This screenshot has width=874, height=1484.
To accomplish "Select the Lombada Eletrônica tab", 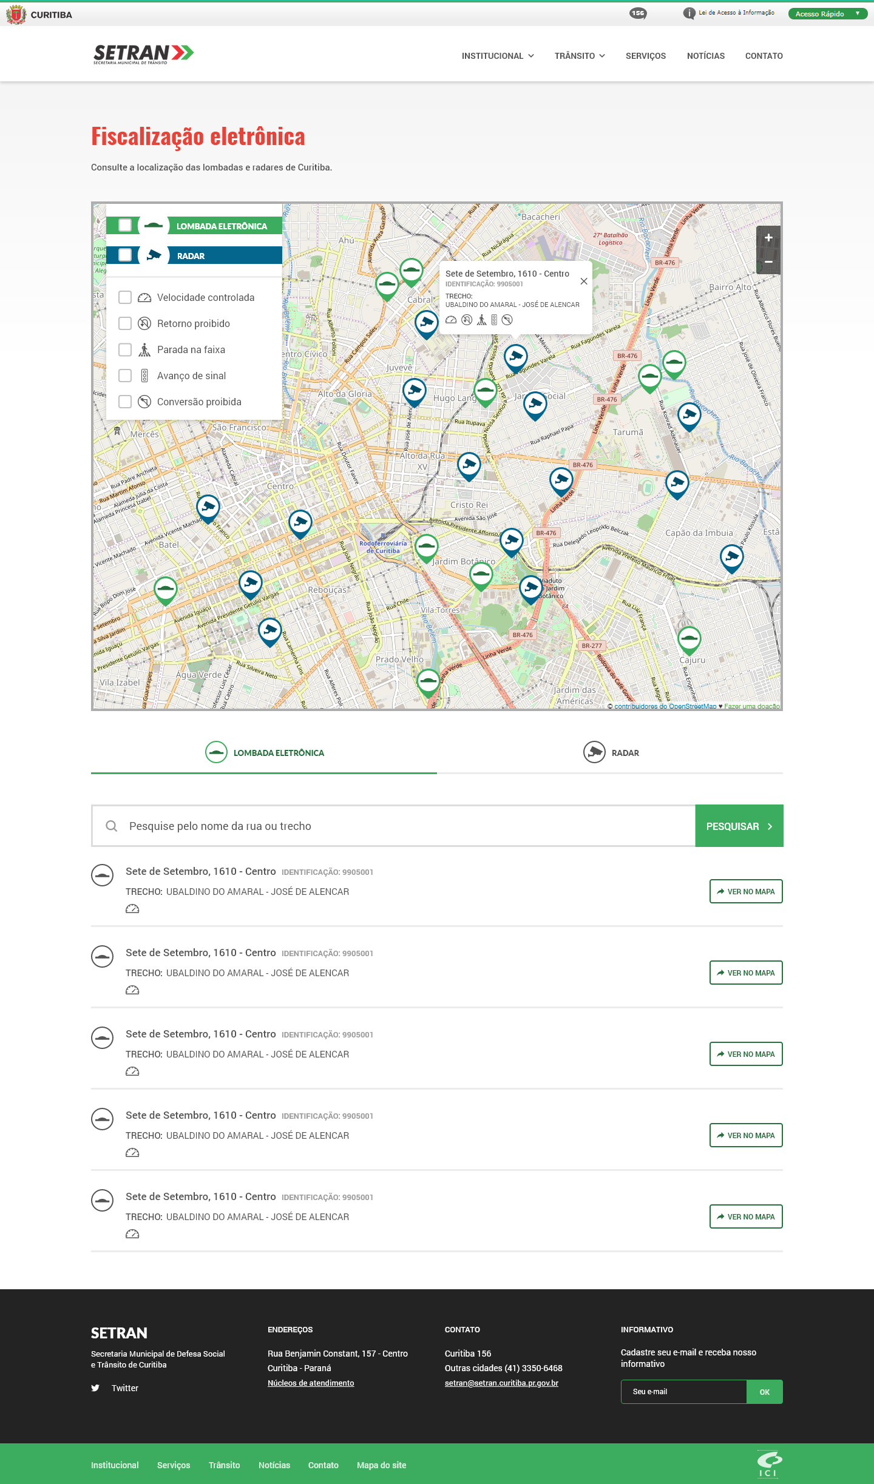I will pyautogui.click(x=264, y=752).
